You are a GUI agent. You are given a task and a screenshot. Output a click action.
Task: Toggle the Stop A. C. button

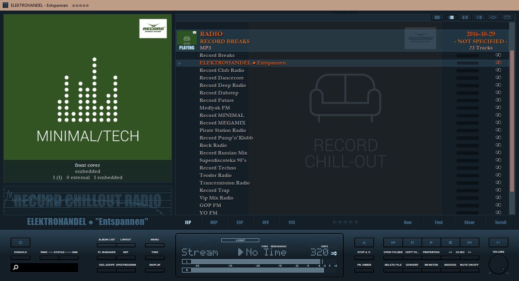tap(364, 257)
